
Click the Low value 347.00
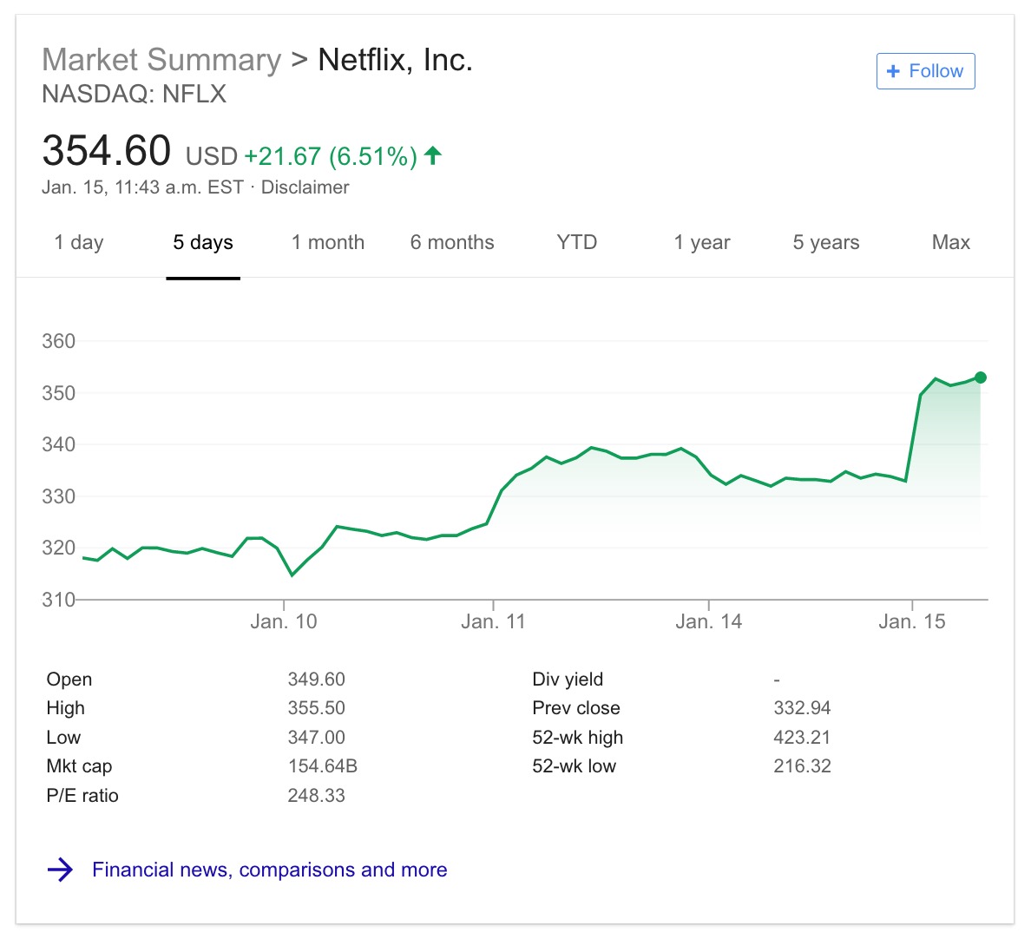pyautogui.click(x=316, y=737)
